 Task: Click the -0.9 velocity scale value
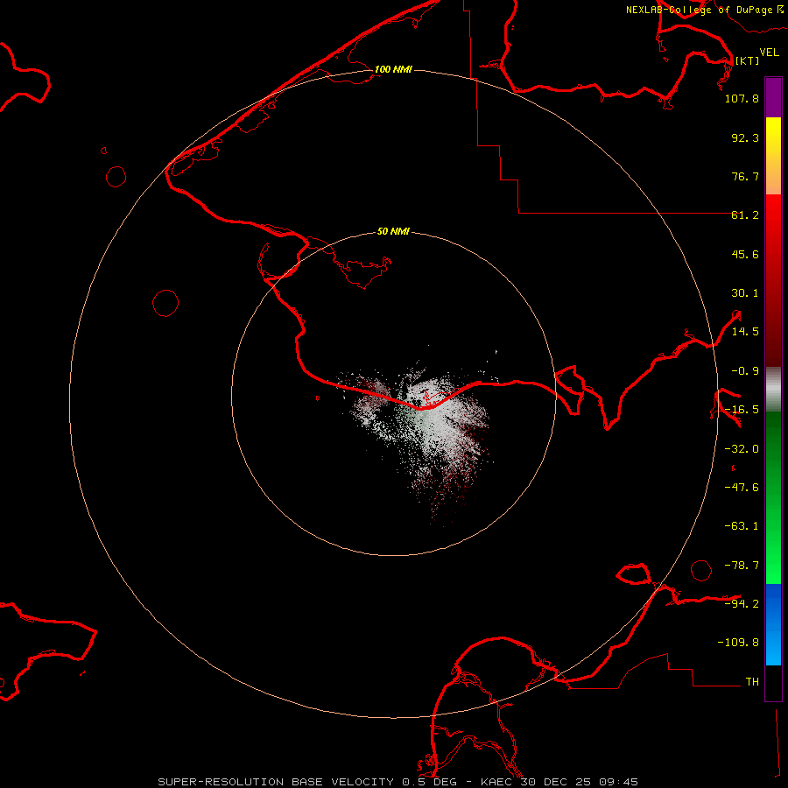[x=745, y=371]
